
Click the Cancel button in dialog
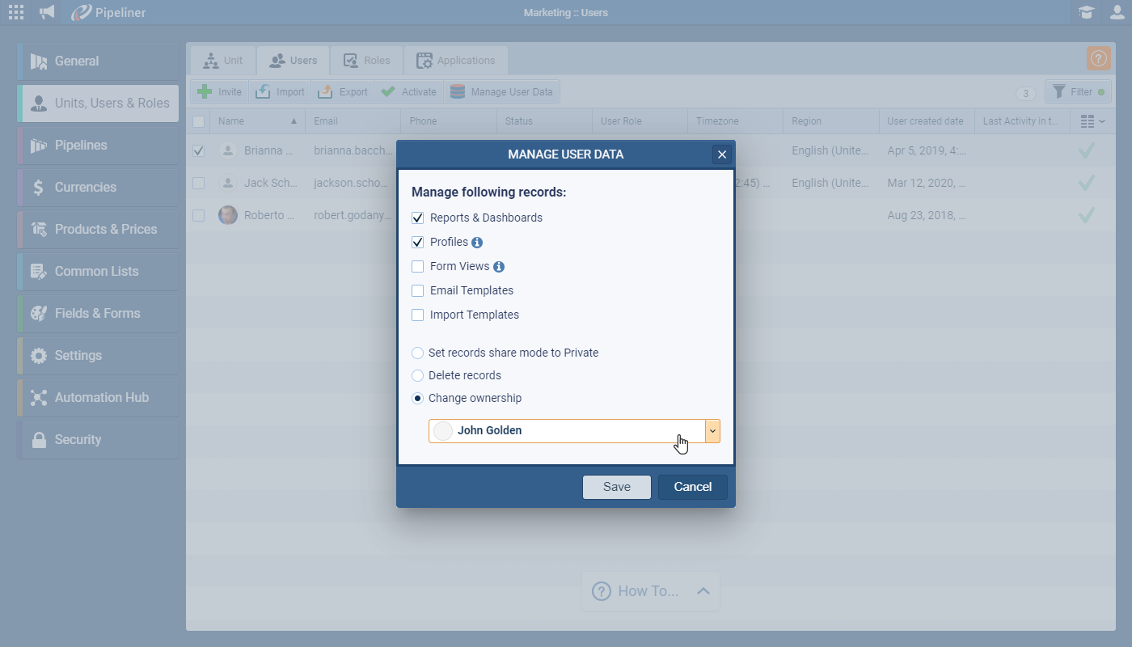tap(692, 487)
